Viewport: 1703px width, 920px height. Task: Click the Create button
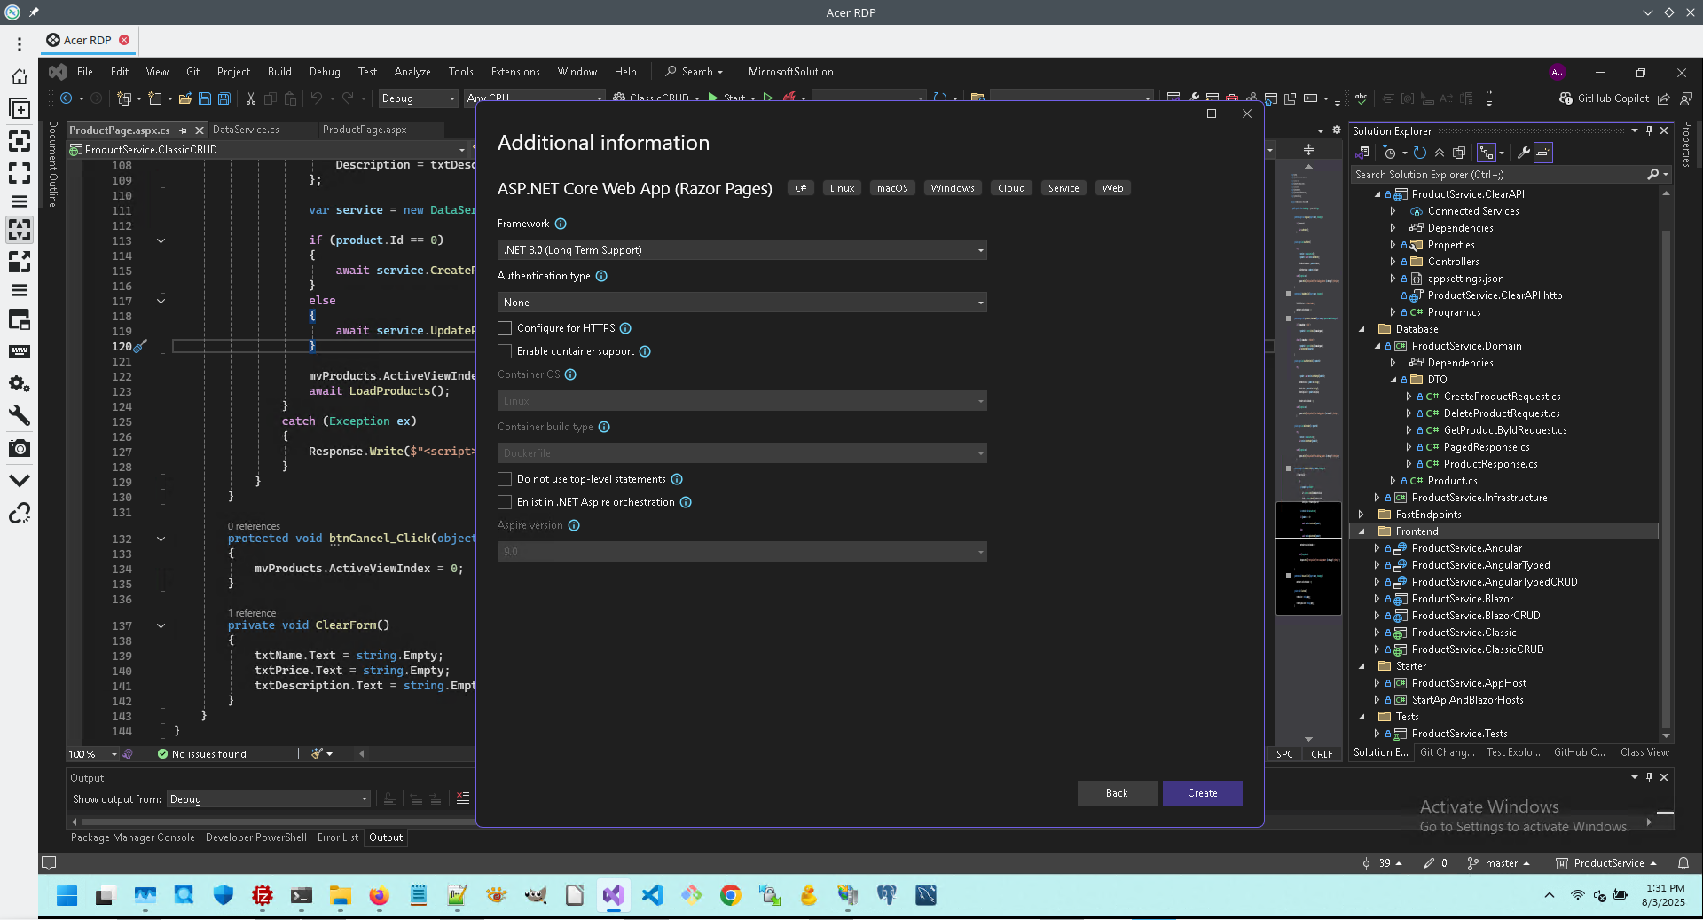point(1202,793)
